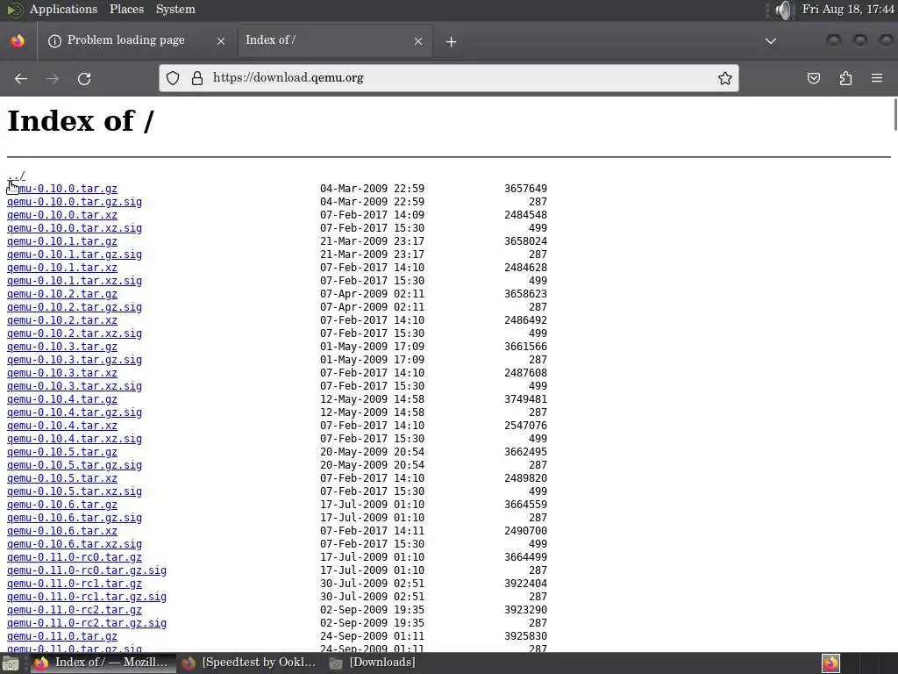Expand the list all tabs chevron
This screenshot has width=898, height=674.
coord(771,41)
